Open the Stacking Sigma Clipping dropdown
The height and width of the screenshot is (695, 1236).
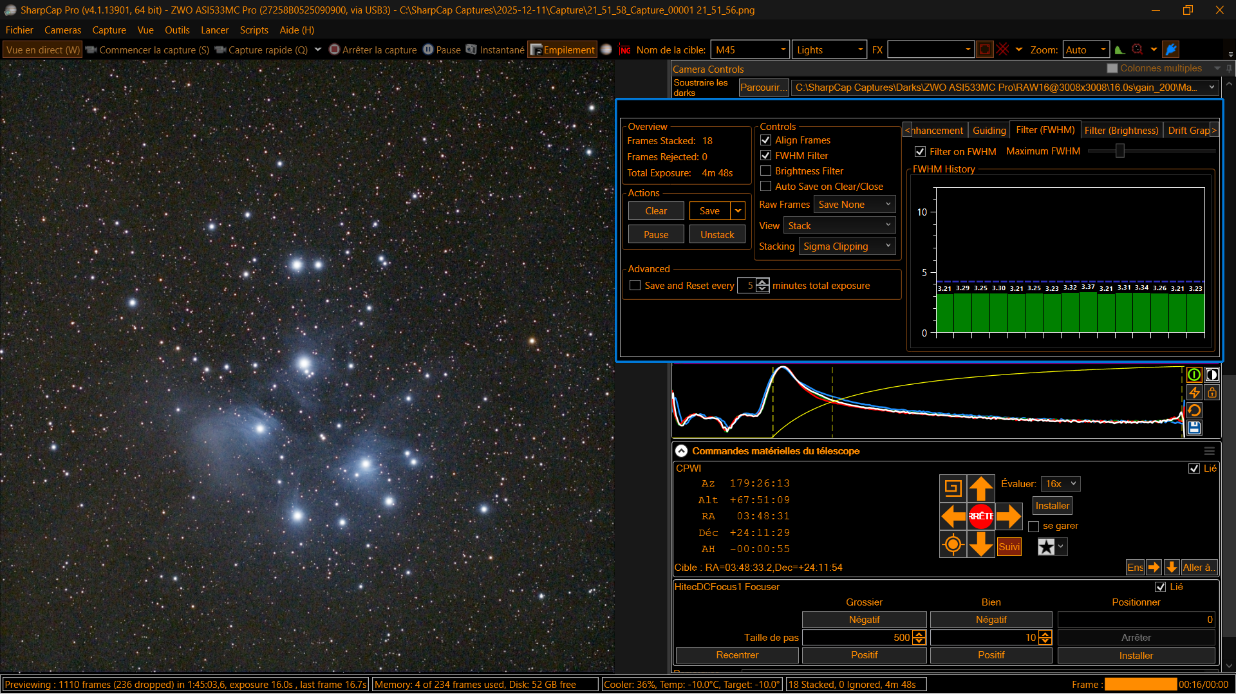point(847,246)
